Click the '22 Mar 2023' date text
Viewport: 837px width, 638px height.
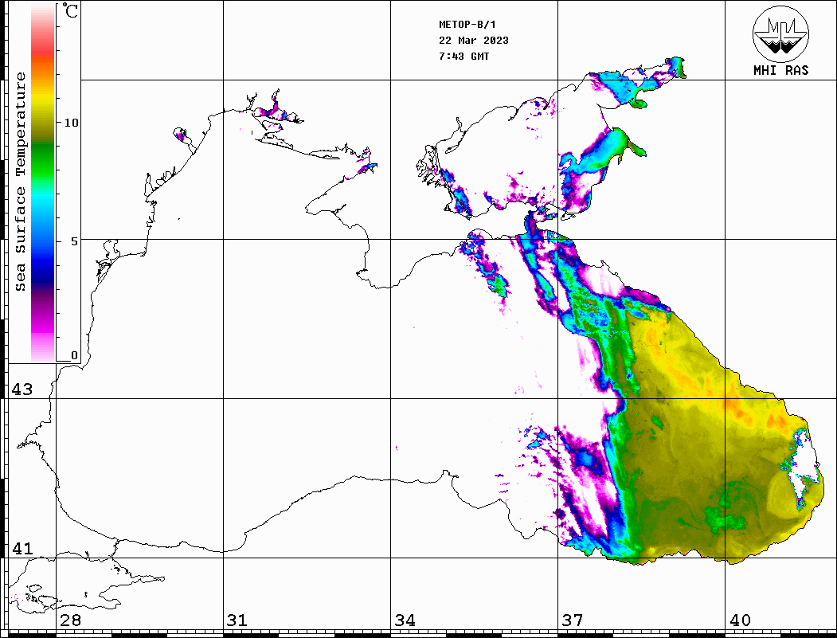pos(474,41)
